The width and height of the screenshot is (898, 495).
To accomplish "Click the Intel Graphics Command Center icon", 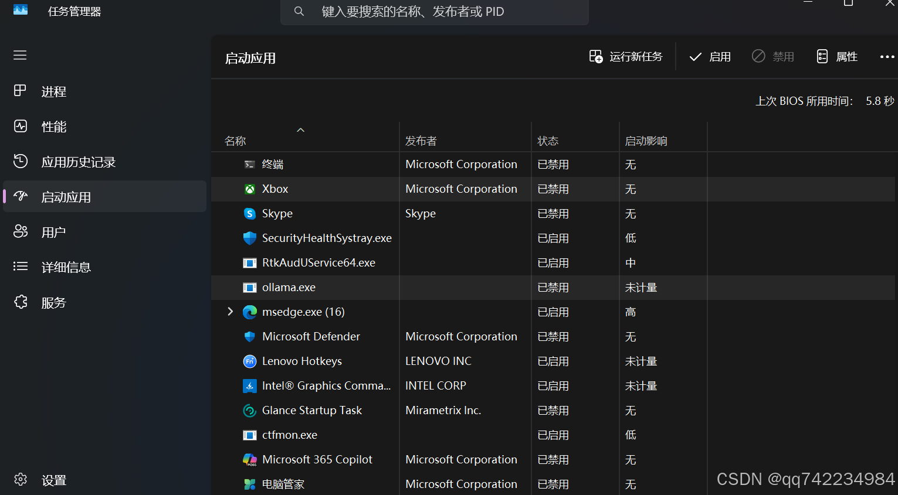I will [x=250, y=386].
